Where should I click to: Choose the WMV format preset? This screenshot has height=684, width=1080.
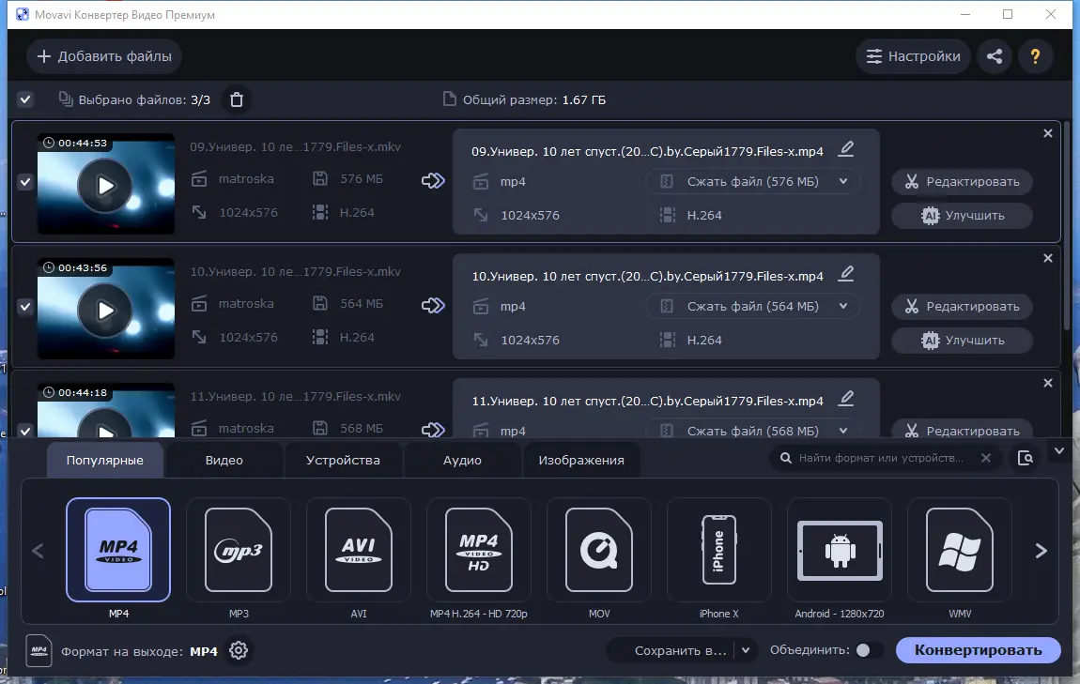coord(960,549)
